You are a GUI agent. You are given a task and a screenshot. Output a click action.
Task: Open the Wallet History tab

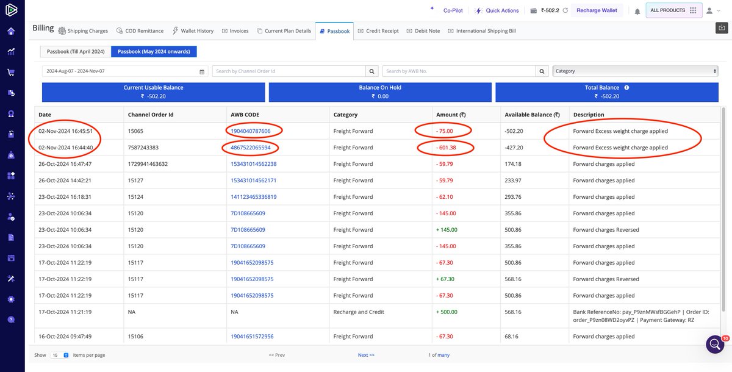(x=193, y=31)
